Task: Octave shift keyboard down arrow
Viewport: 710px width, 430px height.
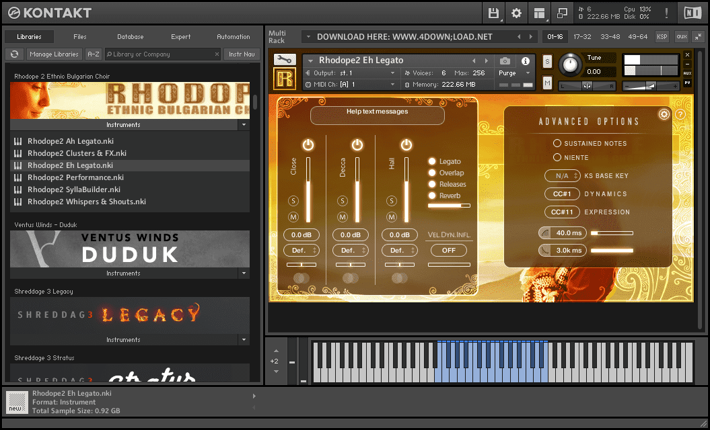Action: (276, 372)
